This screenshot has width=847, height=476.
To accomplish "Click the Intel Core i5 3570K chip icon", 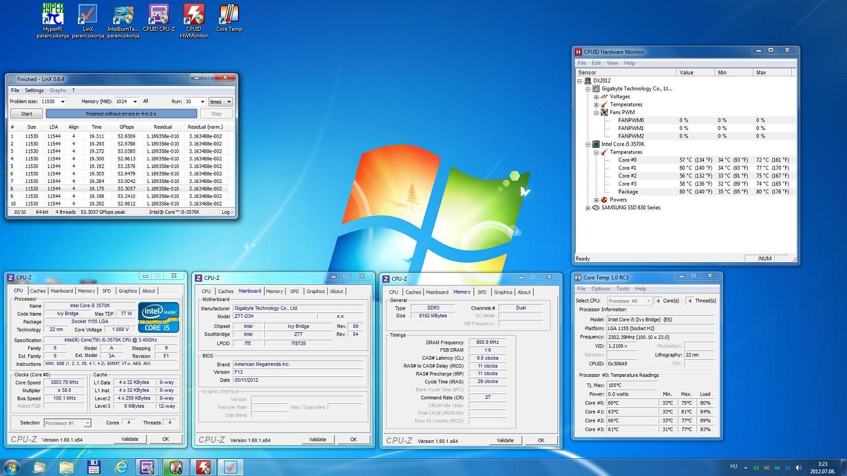I will tap(596, 144).
